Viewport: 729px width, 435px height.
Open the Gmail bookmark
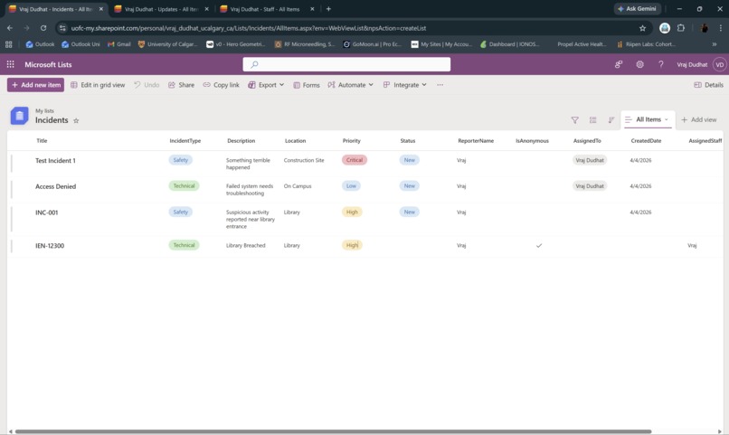click(119, 44)
